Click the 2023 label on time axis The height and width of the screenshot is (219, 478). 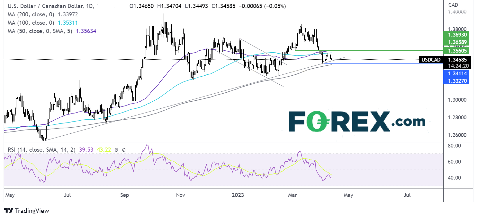pyautogui.click(x=238, y=195)
